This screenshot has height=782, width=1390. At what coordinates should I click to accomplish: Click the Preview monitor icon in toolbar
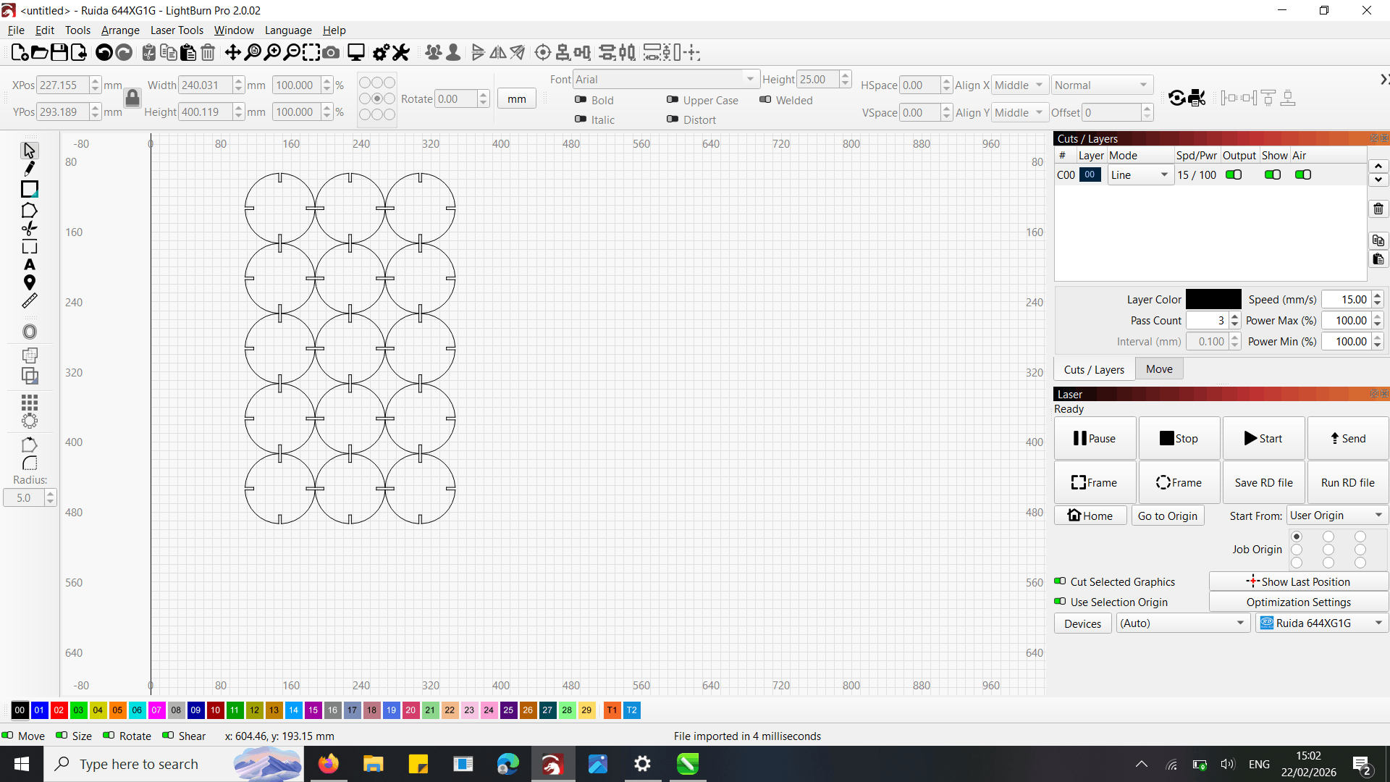point(355,52)
